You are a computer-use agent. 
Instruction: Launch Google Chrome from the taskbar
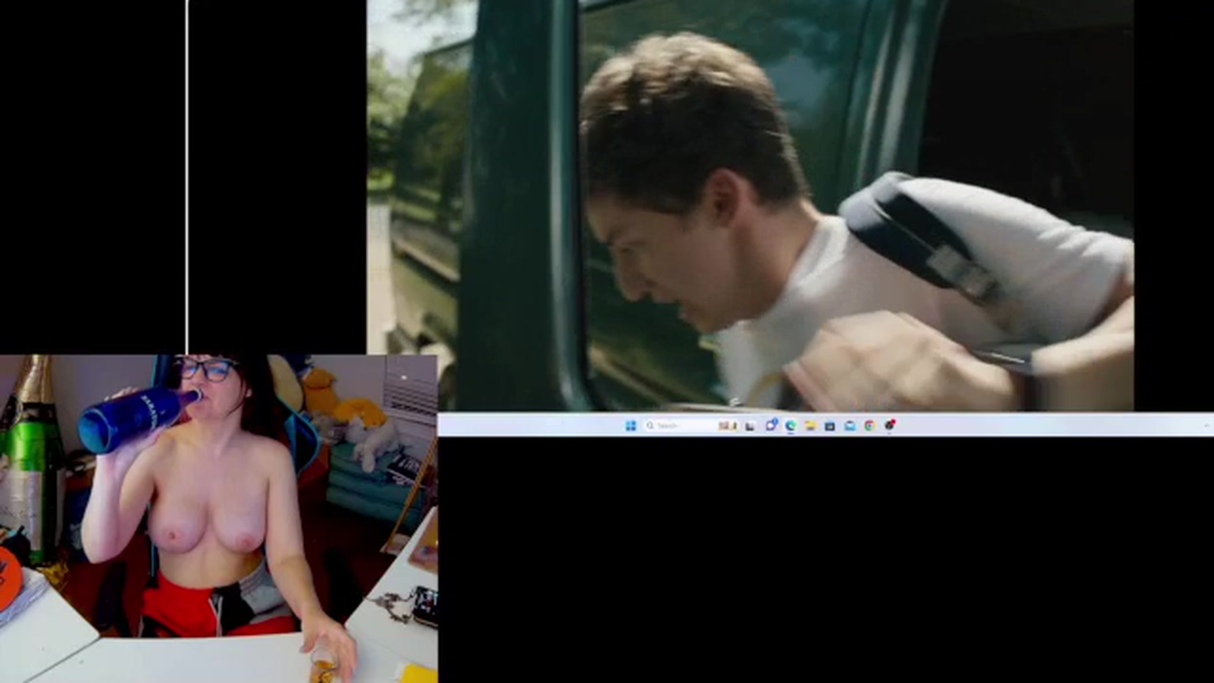[869, 426]
